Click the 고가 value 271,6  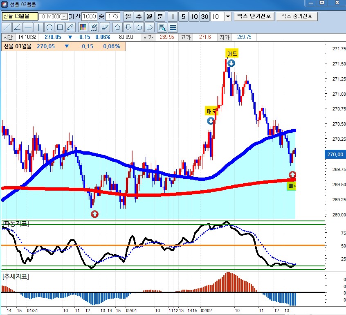click(x=205, y=37)
